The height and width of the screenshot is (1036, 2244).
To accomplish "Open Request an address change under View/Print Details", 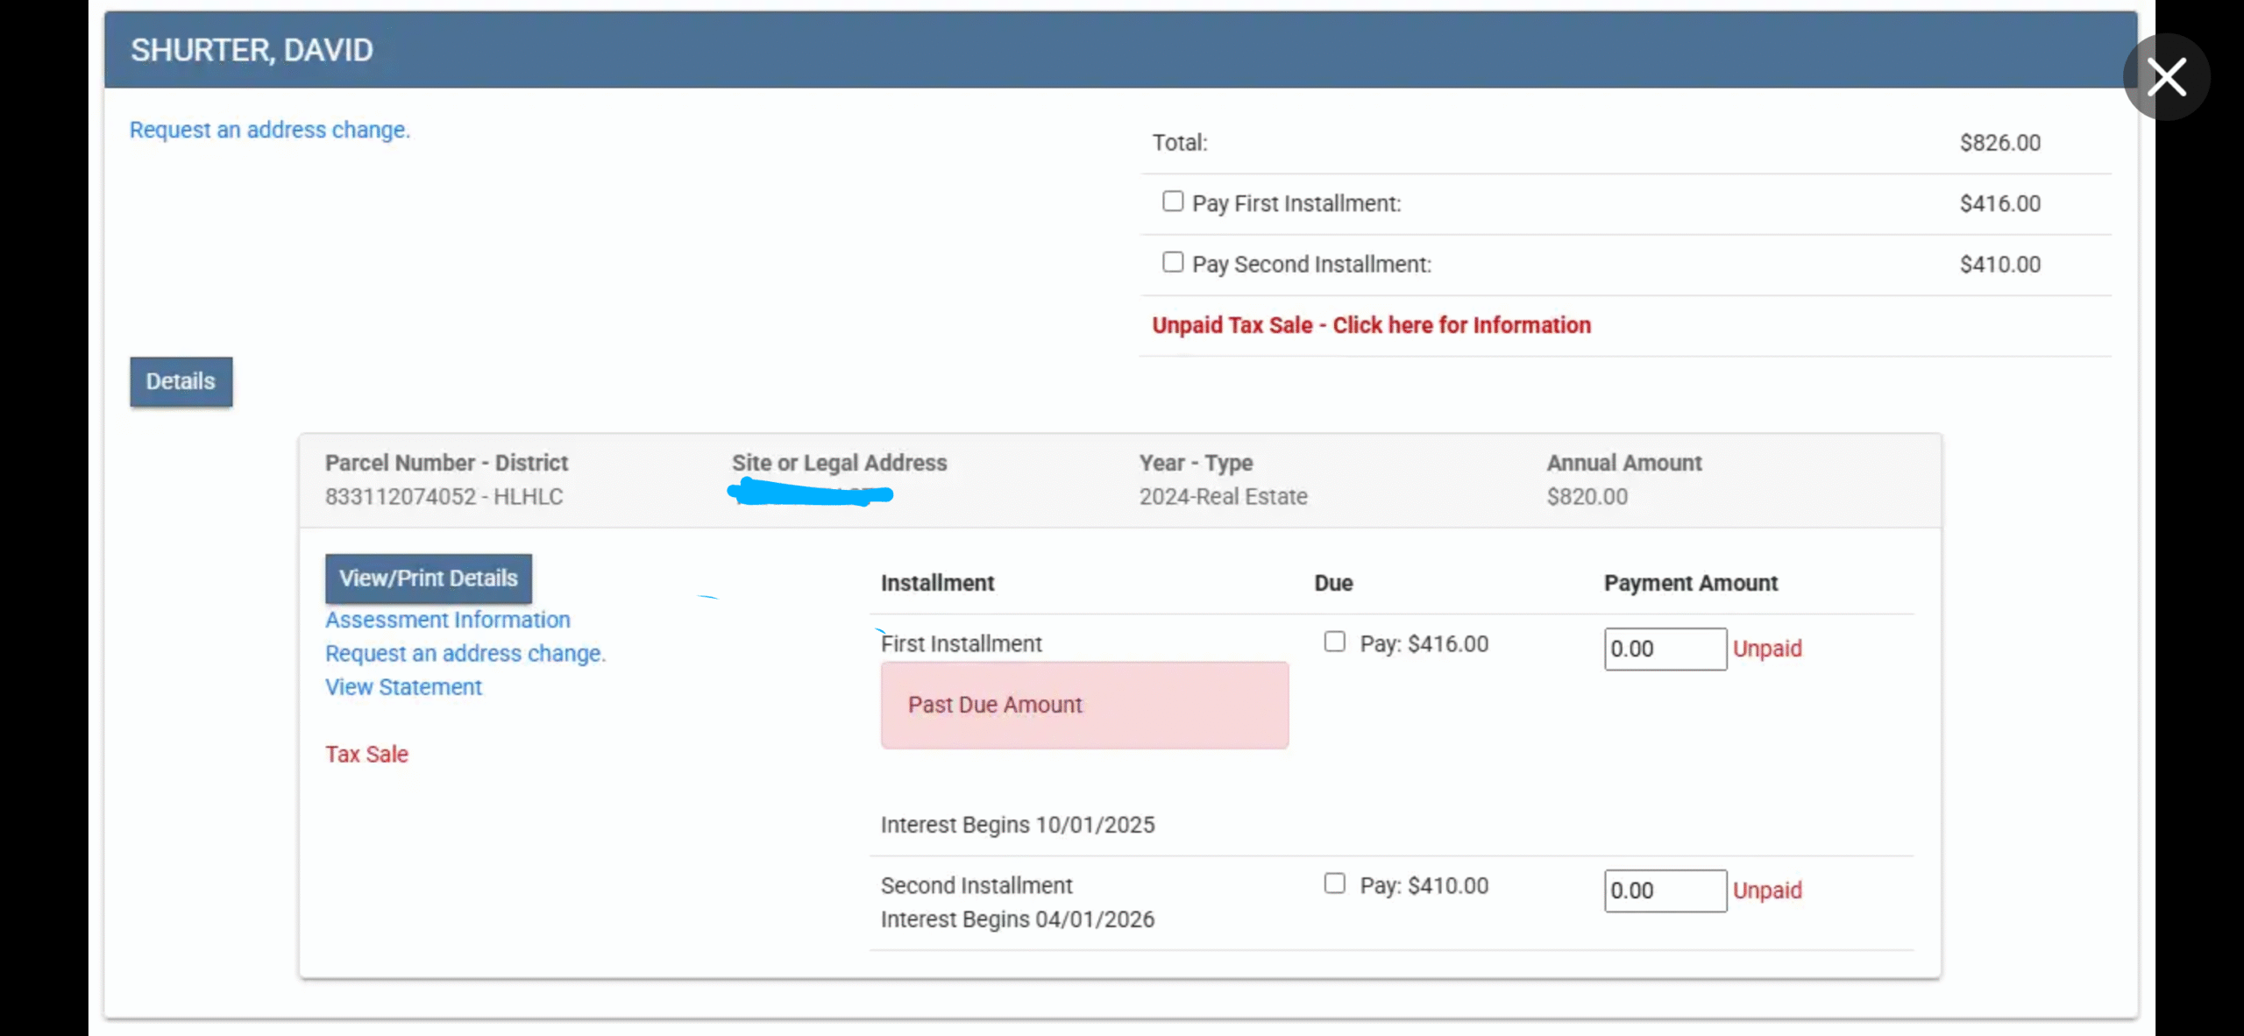I will (x=465, y=654).
